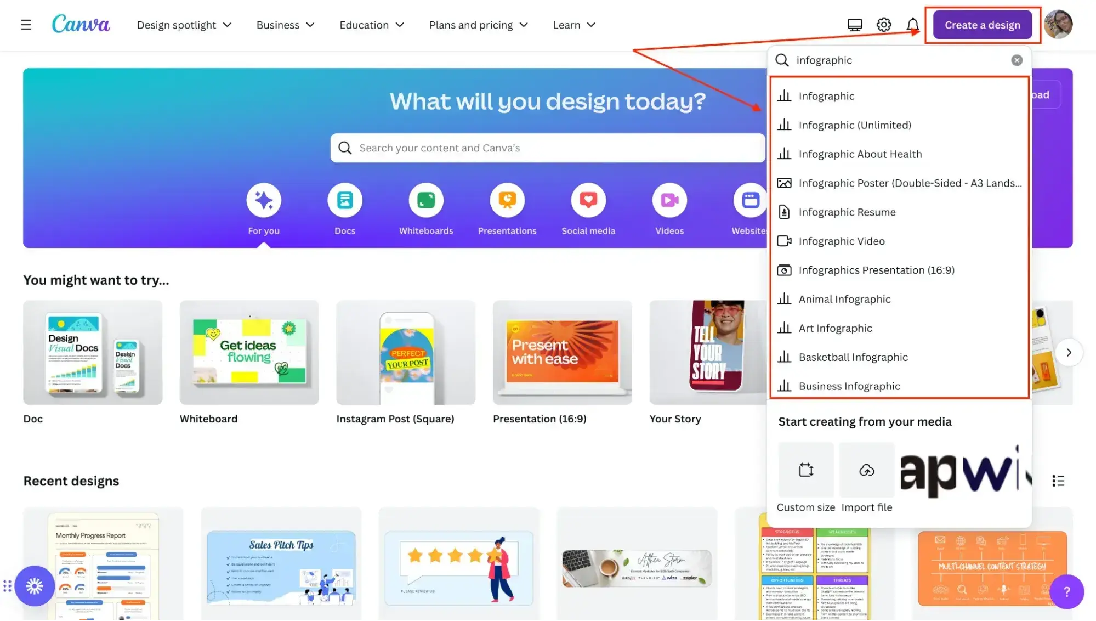The image size is (1096, 621).
Task: Click Import file to upload media
Action: pyautogui.click(x=866, y=470)
